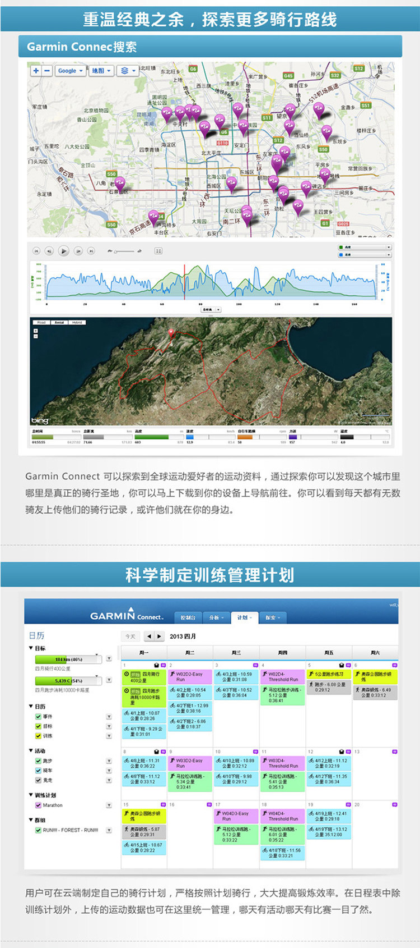
Task: Open the W02D2-Easy Run workout
Action: pos(190,677)
